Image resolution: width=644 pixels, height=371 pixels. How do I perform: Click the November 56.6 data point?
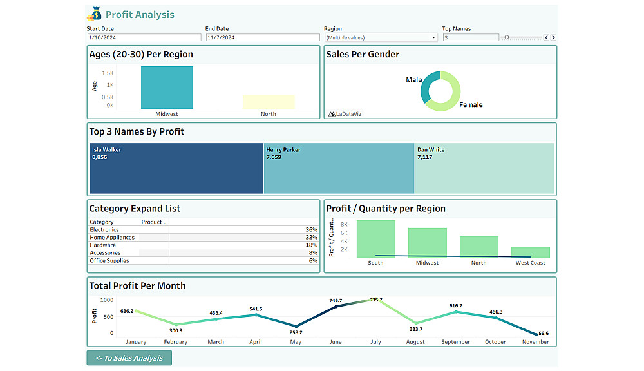point(536,334)
